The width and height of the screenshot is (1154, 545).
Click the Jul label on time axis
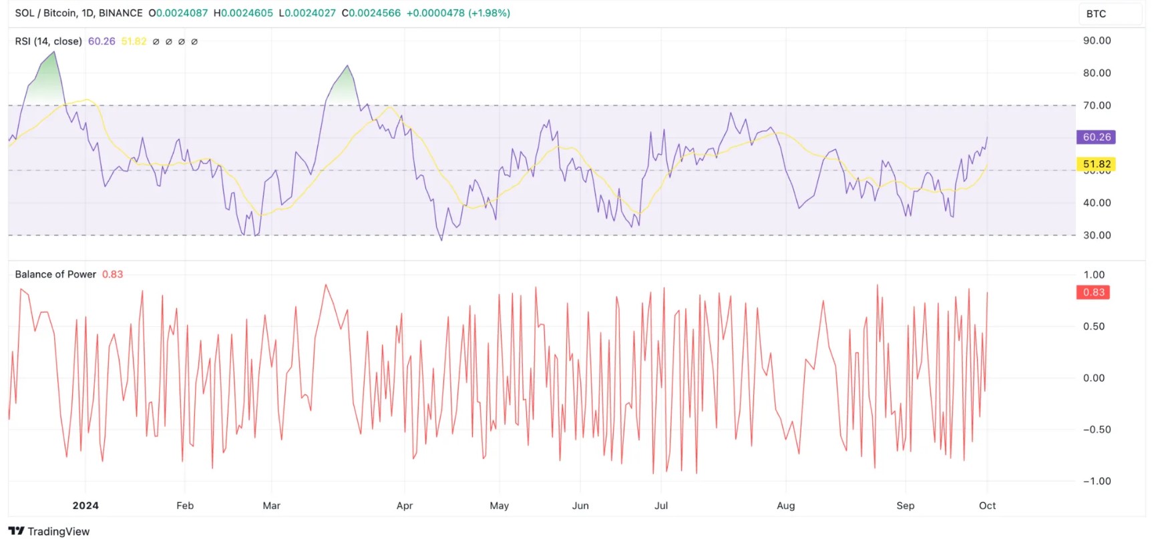point(660,506)
